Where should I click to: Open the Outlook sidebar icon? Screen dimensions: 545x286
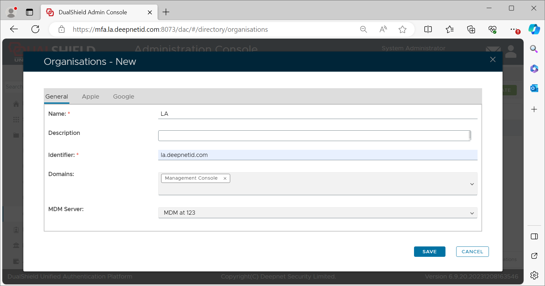(534, 88)
